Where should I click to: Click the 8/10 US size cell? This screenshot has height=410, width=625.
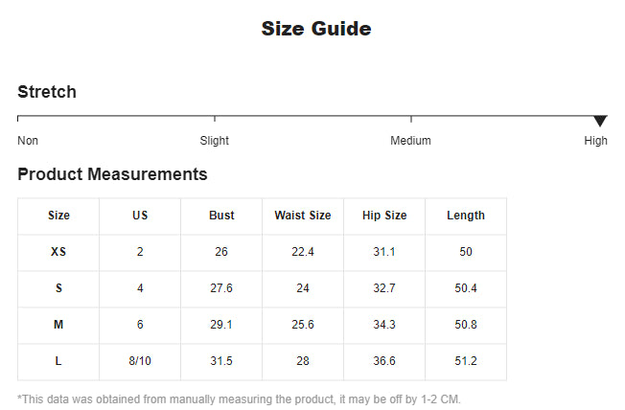pos(140,361)
